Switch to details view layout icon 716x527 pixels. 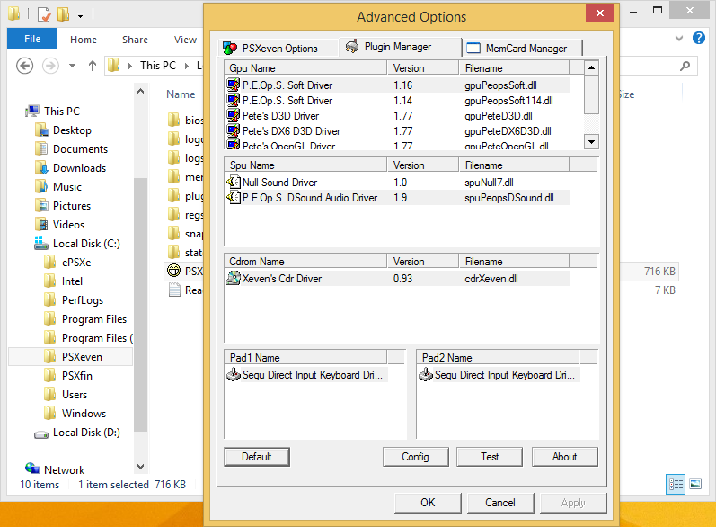[676, 484]
